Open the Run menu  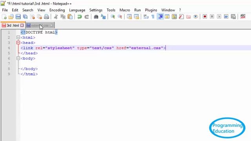(138, 10)
